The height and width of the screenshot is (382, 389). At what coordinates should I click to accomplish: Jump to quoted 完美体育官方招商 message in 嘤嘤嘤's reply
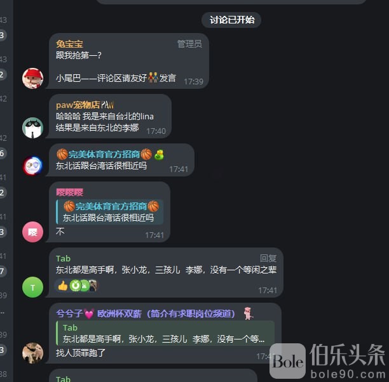point(110,212)
